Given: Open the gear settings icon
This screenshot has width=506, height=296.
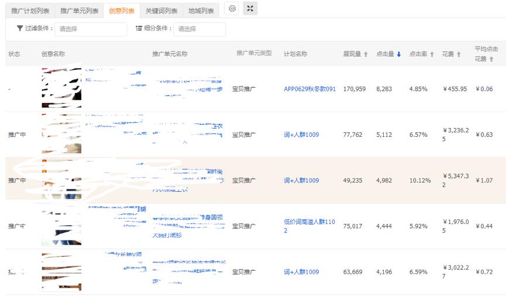Looking at the screenshot, I should click(232, 9).
